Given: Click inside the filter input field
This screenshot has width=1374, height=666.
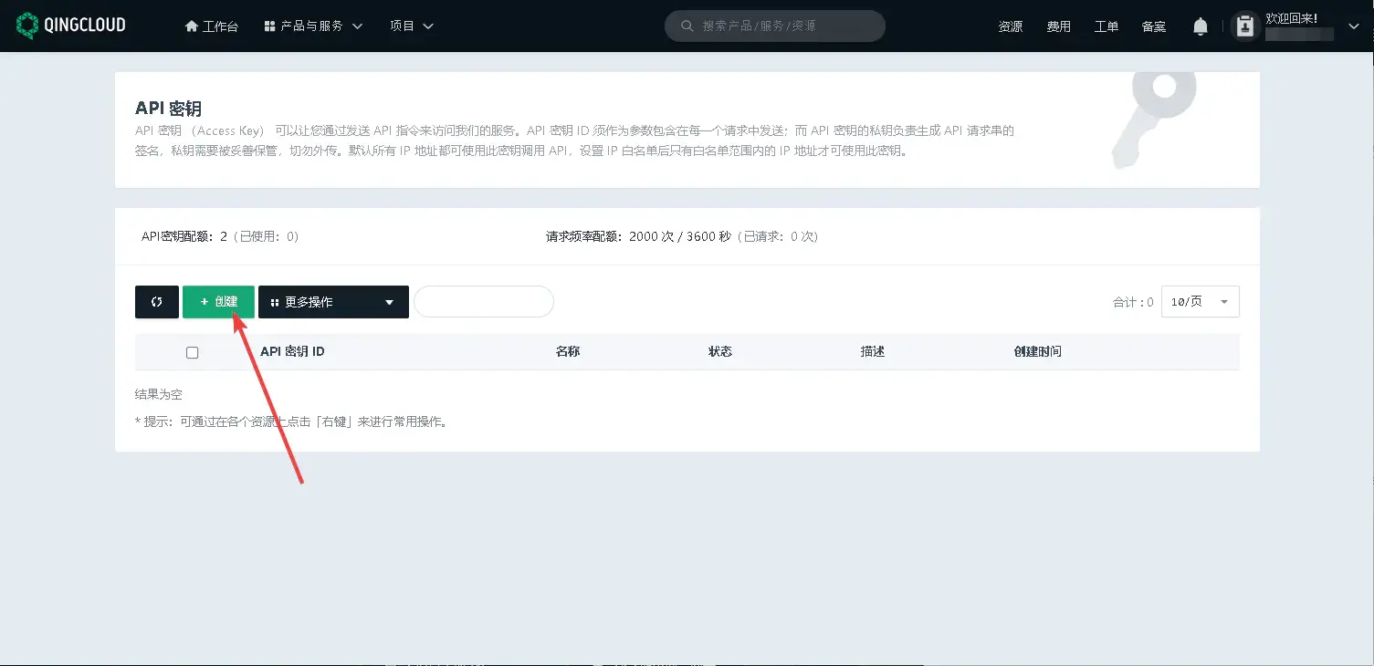Looking at the screenshot, I should coord(484,301).
